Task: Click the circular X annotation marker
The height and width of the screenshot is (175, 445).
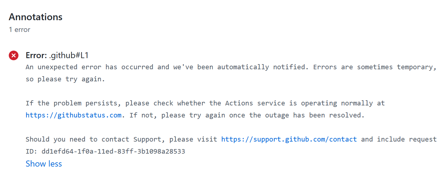Action: click(x=13, y=55)
